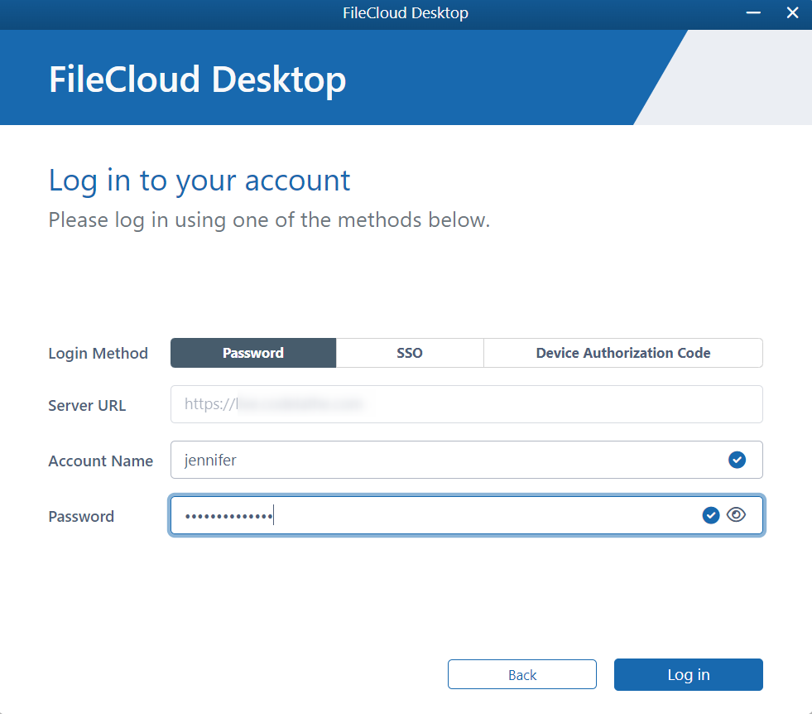Click the 'Login Method' label

98,354
